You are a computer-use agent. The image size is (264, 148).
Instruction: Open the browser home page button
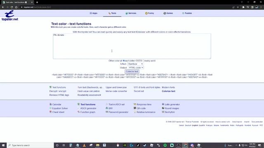tap(16, 7)
